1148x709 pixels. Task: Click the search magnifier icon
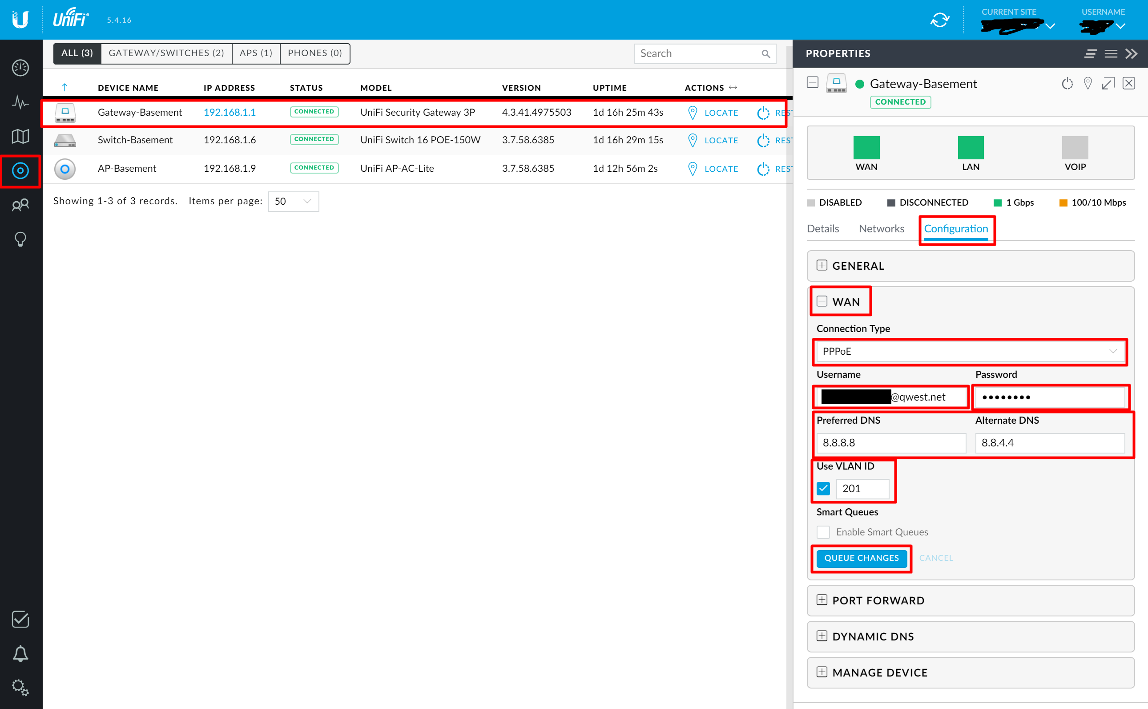(x=765, y=54)
